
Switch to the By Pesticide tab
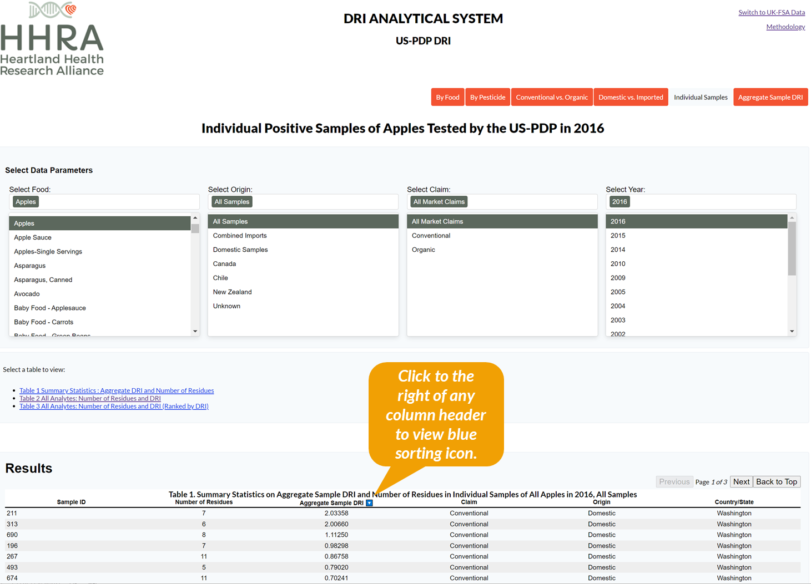tap(487, 97)
